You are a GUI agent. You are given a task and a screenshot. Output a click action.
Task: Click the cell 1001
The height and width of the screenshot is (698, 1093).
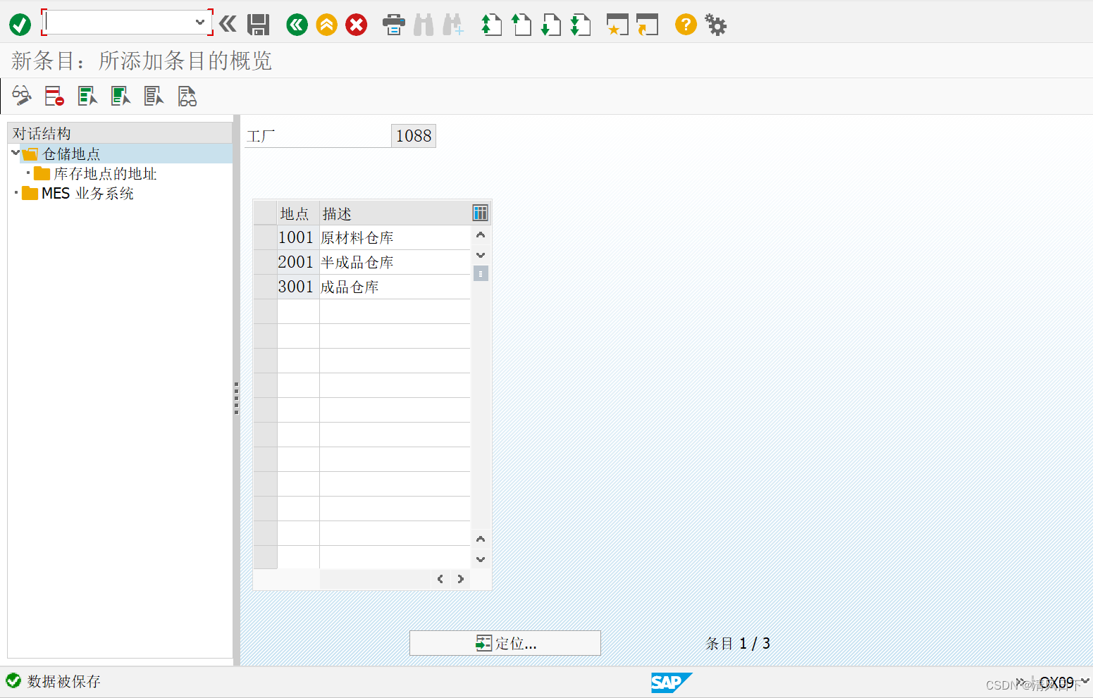point(298,237)
